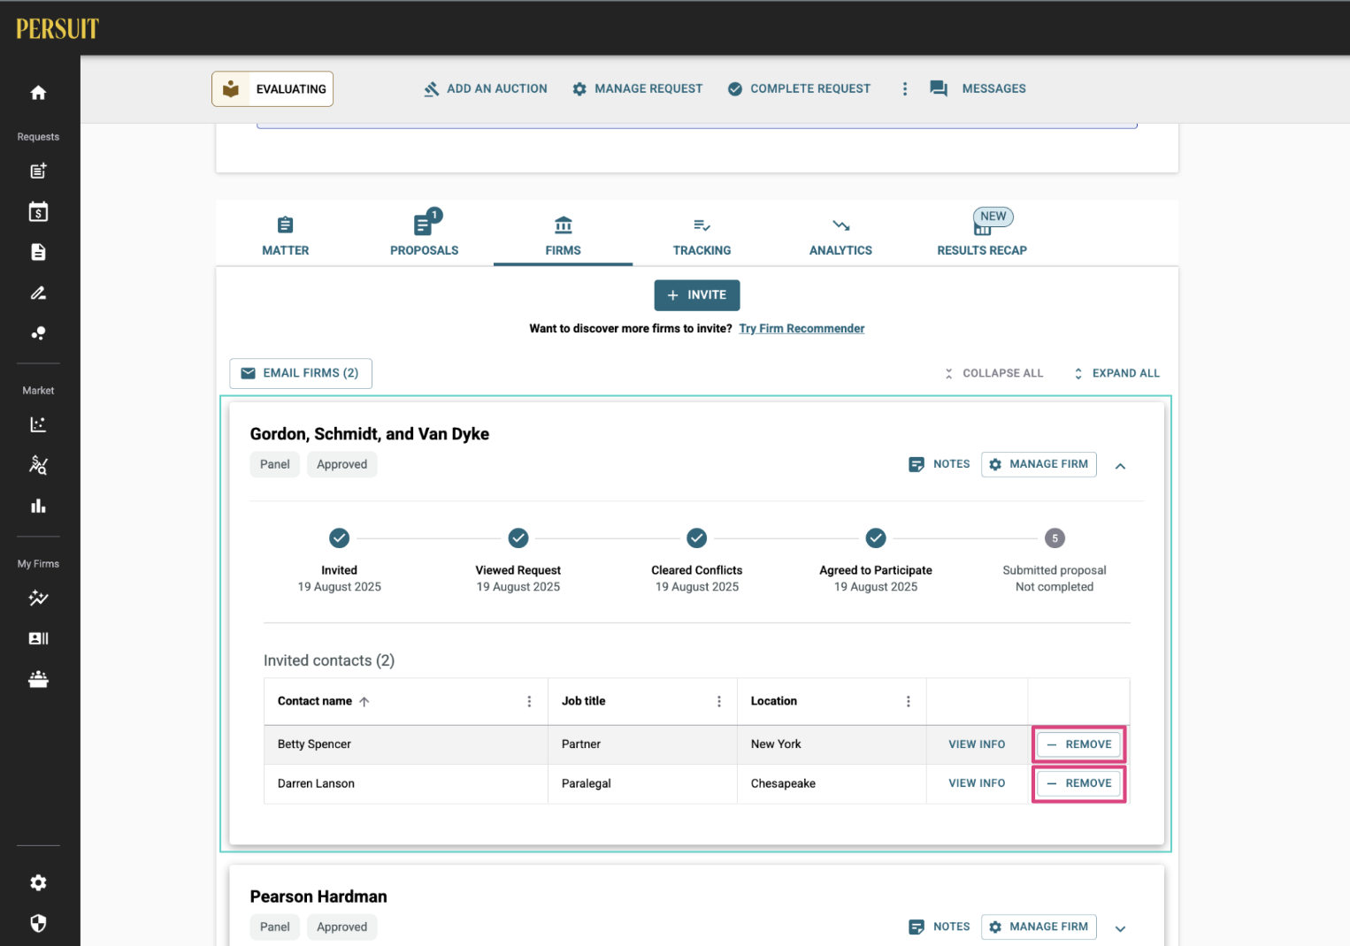Viewport: 1350px width, 946px height.
Task: Click Add an Auction
Action: (x=485, y=89)
